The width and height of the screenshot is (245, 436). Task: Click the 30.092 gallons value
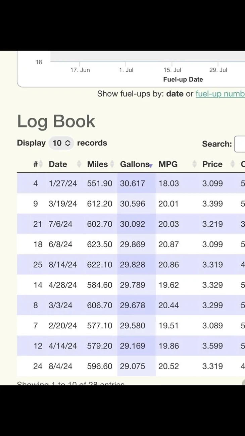[x=133, y=224]
